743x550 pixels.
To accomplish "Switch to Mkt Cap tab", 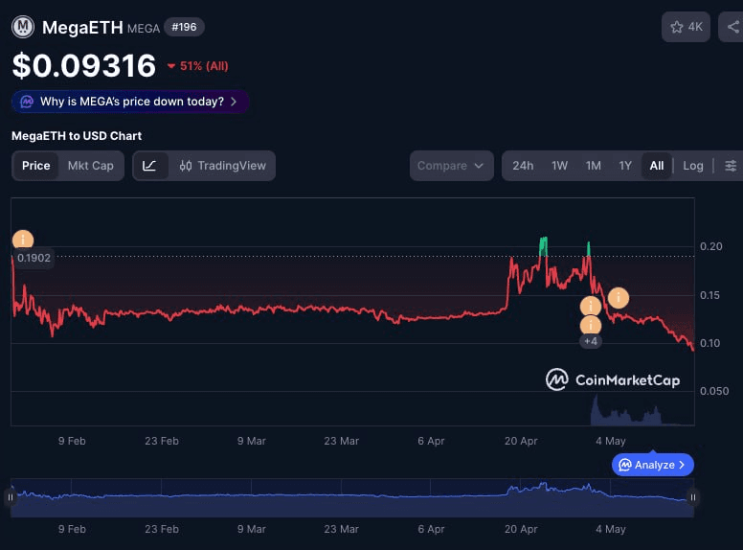I will click(x=91, y=166).
